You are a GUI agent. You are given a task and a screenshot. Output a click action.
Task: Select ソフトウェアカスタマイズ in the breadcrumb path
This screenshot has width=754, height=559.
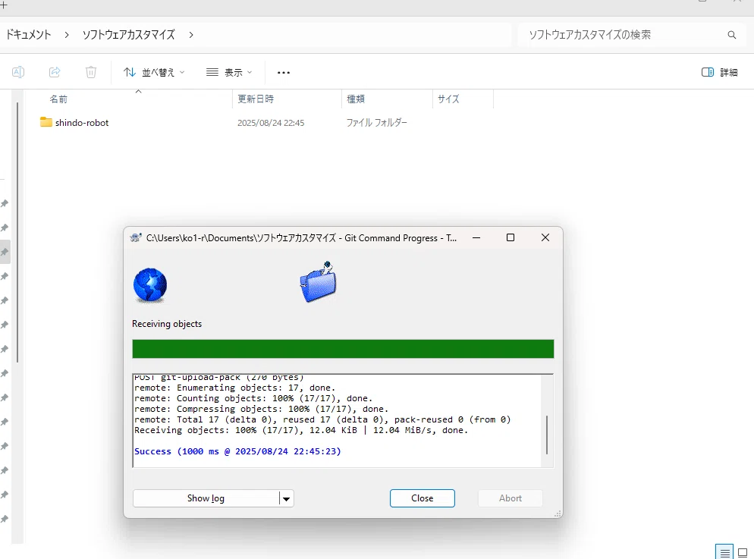[128, 35]
